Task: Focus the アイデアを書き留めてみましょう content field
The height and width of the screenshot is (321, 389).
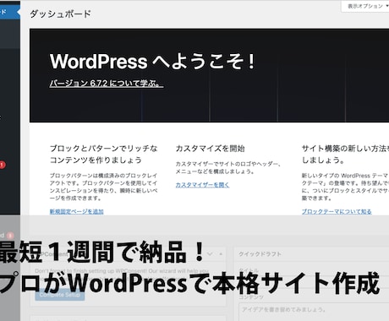Action: (x=314, y=312)
